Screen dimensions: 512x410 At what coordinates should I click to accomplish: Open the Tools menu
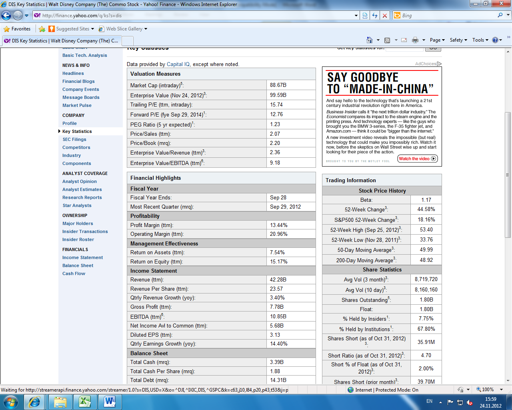point(480,40)
